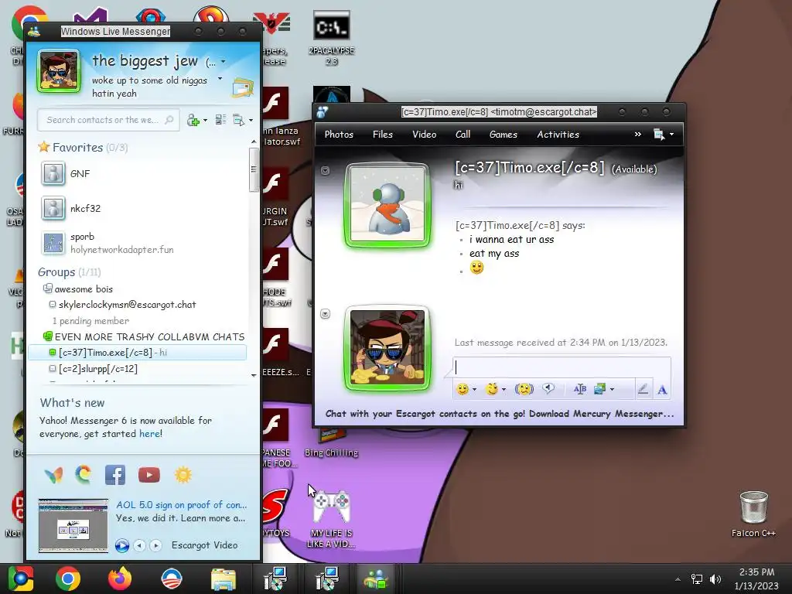
Task: Open the email inbox envelope icon
Action: (242, 87)
